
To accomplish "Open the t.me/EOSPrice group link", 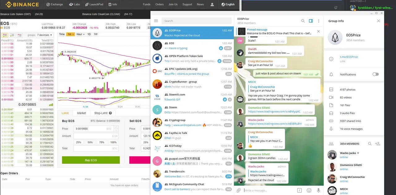I will (x=349, y=57).
